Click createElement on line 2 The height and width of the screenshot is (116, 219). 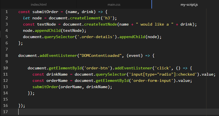[85, 18]
